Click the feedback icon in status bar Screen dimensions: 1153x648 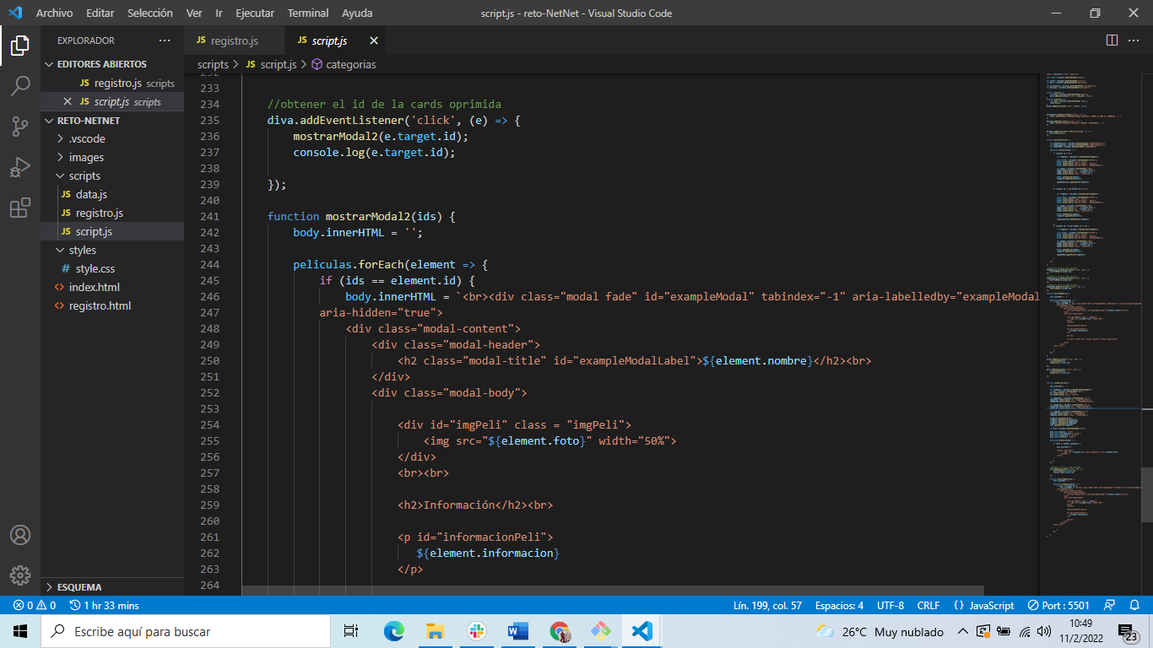pyautogui.click(x=1110, y=605)
